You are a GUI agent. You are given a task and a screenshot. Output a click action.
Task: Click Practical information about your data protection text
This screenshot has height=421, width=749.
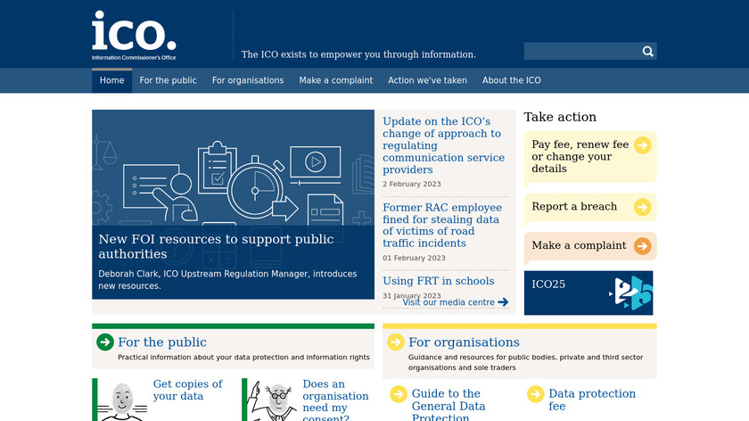point(243,357)
